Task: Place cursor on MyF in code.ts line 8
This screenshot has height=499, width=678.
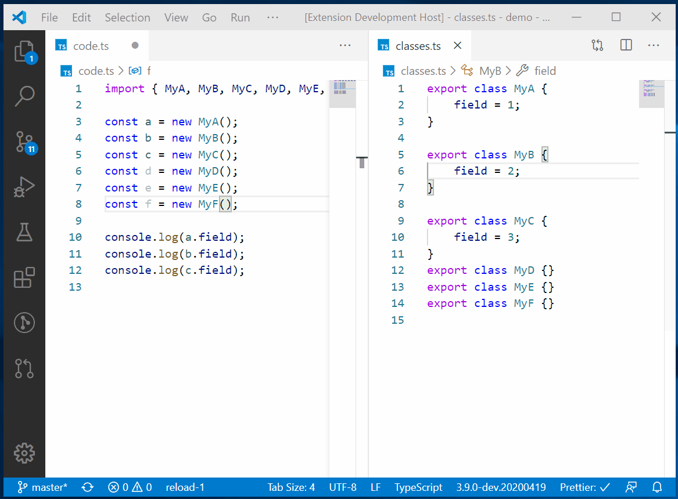Action: (208, 204)
